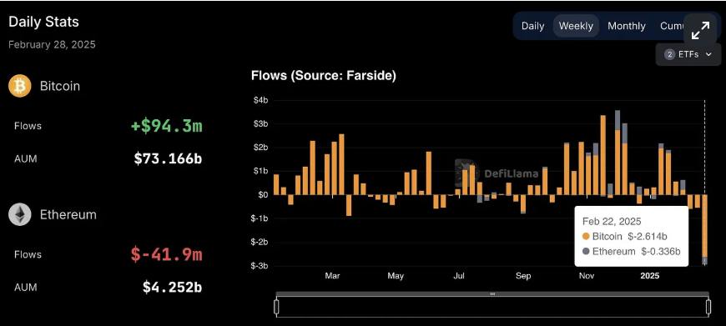
Task: Click the Feb 22, 2025 tooltip date
Action: click(x=612, y=221)
